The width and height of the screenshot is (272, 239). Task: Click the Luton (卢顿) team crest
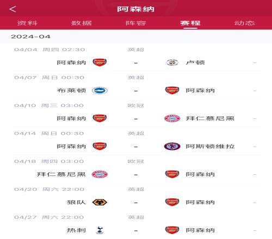tap(172, 62)
